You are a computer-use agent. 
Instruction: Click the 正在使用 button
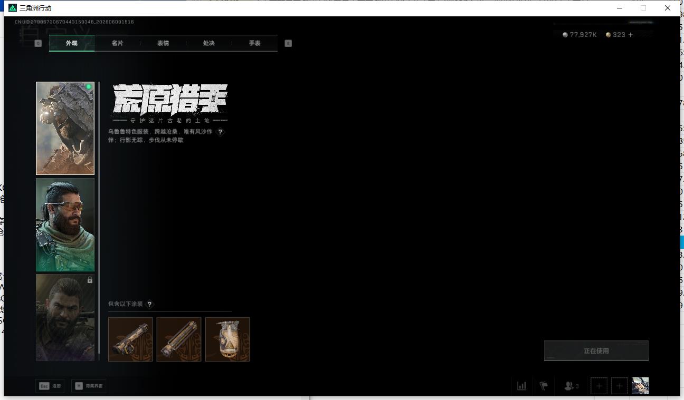tap(596, 350)
